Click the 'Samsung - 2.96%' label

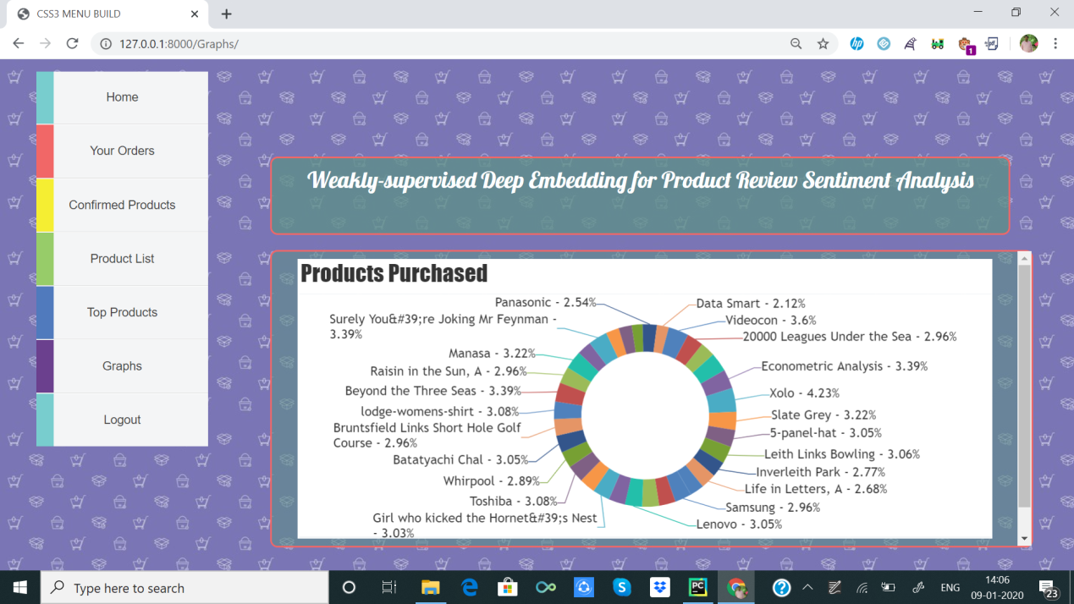tap(773, 508)
